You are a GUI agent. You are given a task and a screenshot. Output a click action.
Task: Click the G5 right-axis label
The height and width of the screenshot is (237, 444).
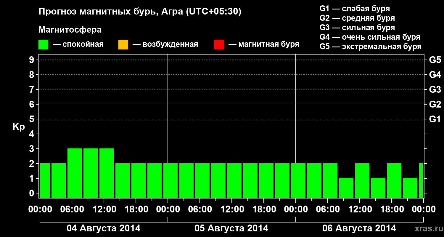435,60
